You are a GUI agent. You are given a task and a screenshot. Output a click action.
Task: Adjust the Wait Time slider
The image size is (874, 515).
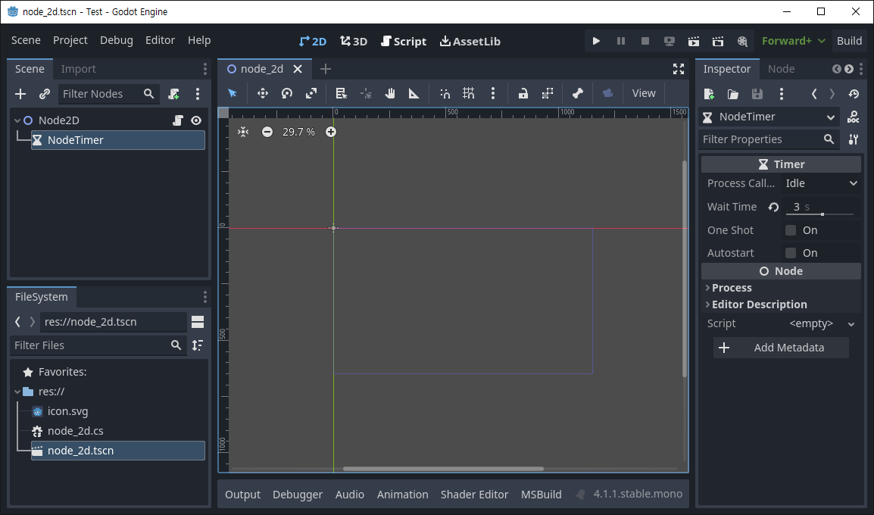coord(822,214)
